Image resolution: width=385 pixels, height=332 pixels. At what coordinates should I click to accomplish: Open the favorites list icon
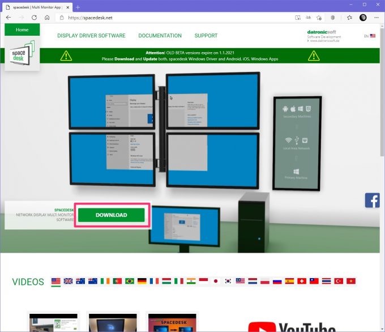(349, 18)
